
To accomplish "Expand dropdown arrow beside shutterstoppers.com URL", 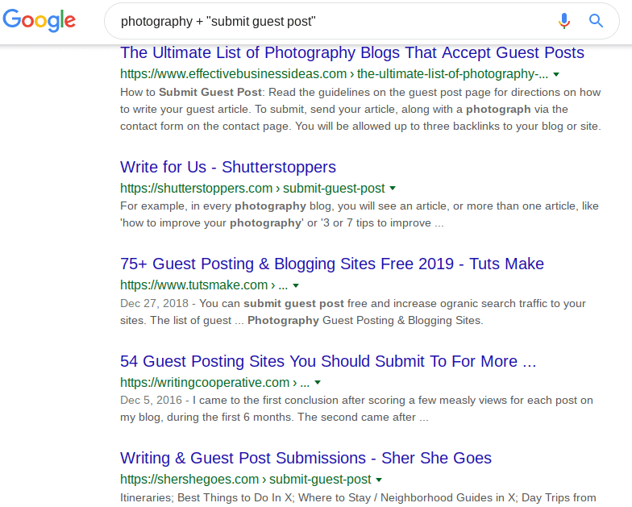I will pyautogui.click(x=393, y=189).
